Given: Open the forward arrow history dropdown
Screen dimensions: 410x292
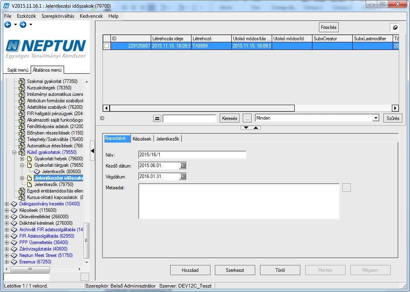Looking at the screenshot, I should pyautogui.click(x=31, y=25).
